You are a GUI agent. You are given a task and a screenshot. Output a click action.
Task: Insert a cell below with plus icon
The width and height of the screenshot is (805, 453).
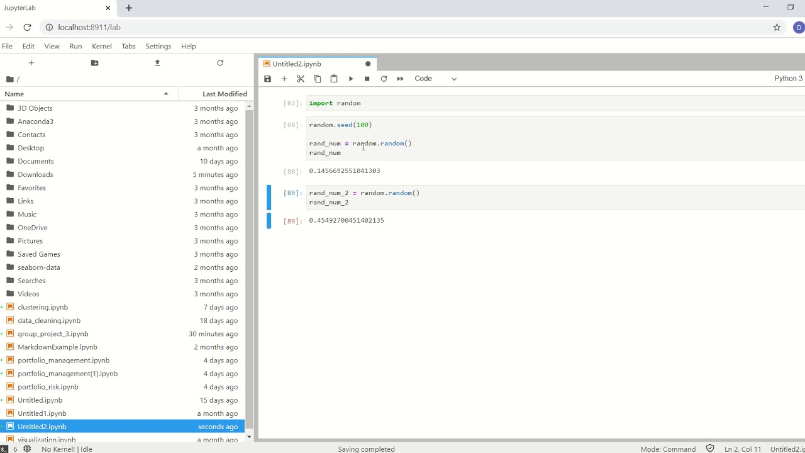284,79
